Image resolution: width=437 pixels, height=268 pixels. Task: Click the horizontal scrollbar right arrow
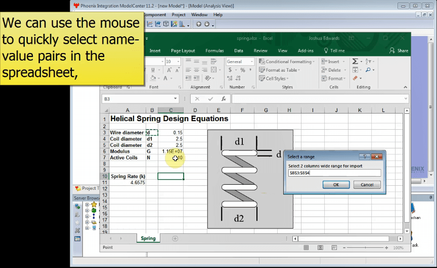tap(400, 239)
